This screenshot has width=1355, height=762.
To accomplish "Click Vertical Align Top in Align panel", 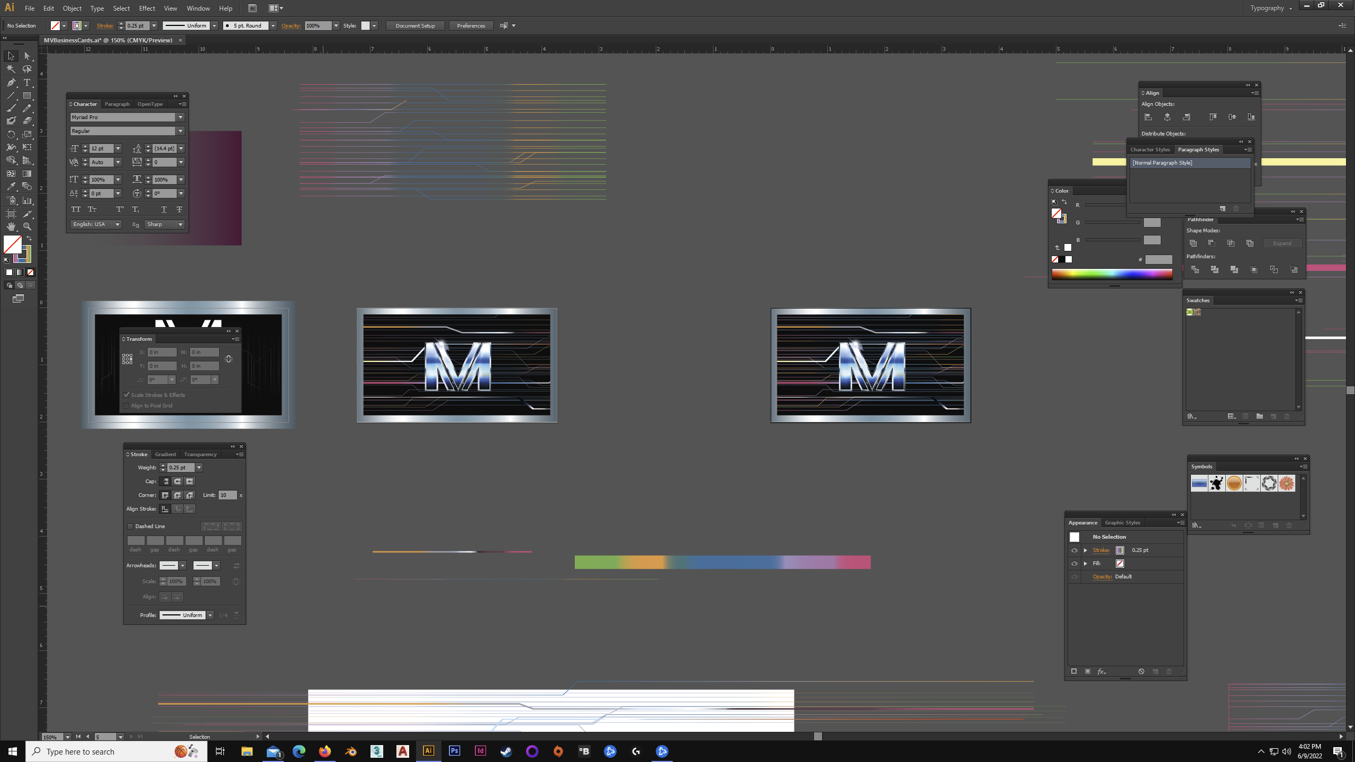I will [x=1213, y=117].
